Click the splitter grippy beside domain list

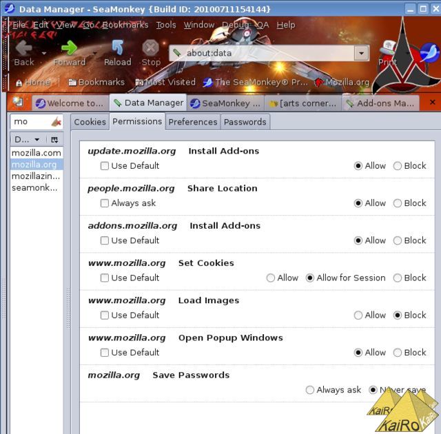[x=68, y=308]
